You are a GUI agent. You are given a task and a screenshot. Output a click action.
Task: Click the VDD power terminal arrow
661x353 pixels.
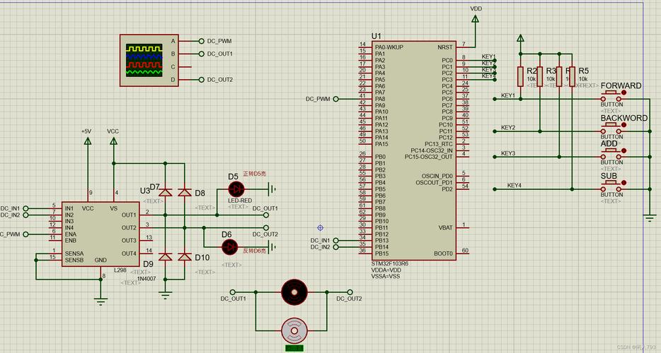pos(475,19)
